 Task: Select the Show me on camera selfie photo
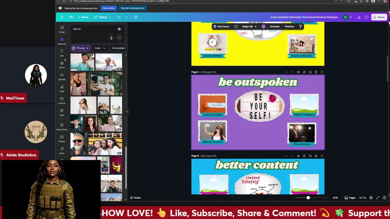213,130
